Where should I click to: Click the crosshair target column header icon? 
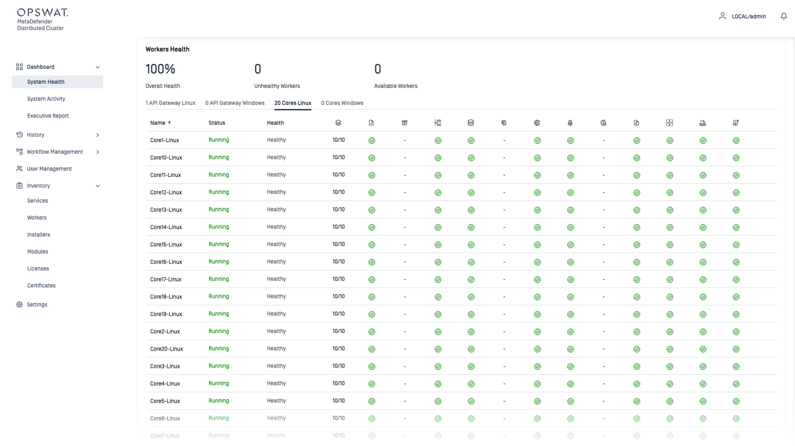coord(669,123)
